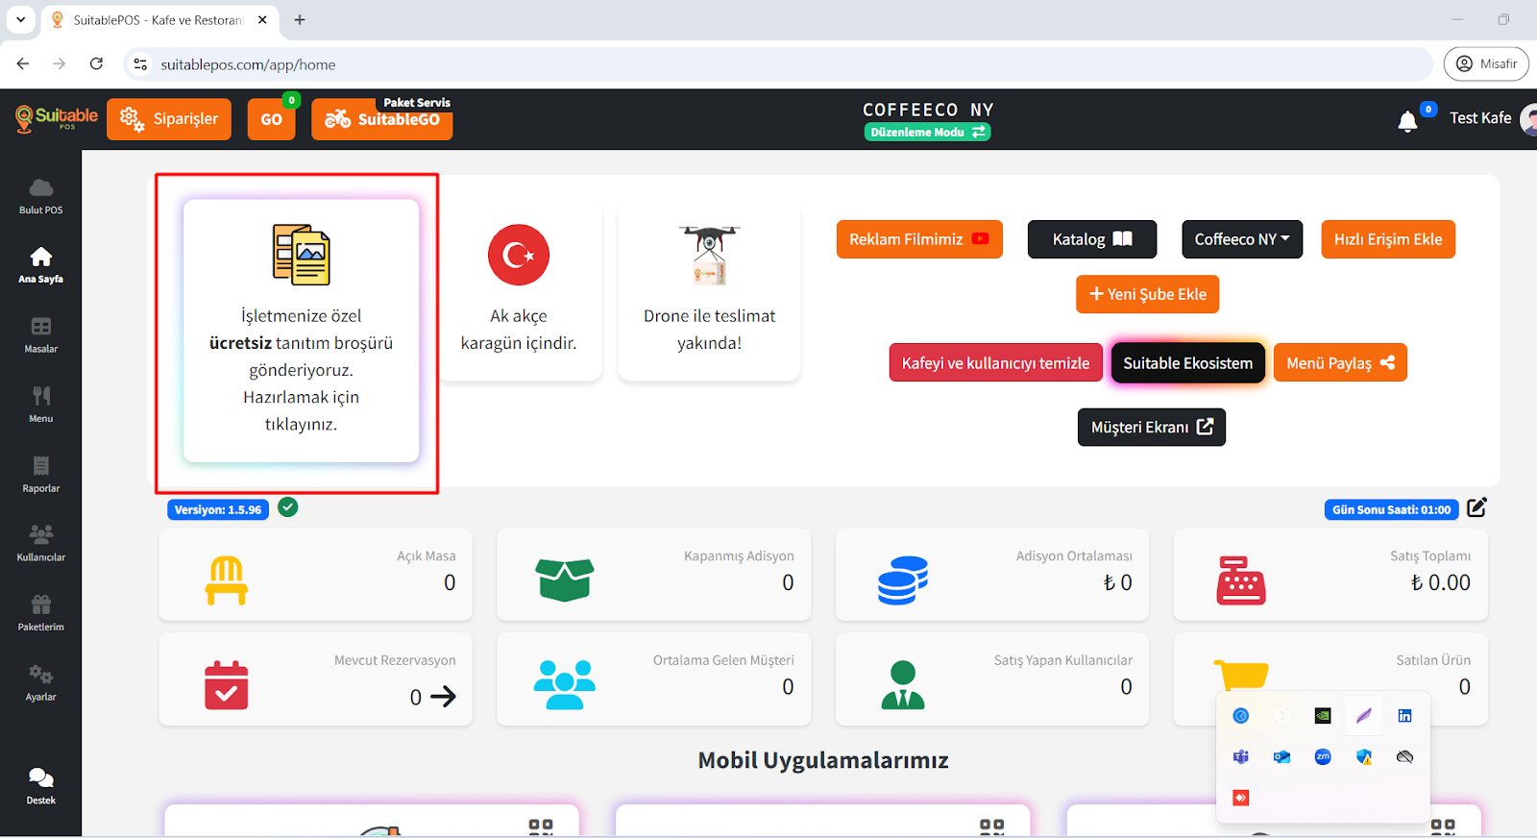Open the free brochure promo card
This screenshot has width=1537, height=838.
[301, 331]
